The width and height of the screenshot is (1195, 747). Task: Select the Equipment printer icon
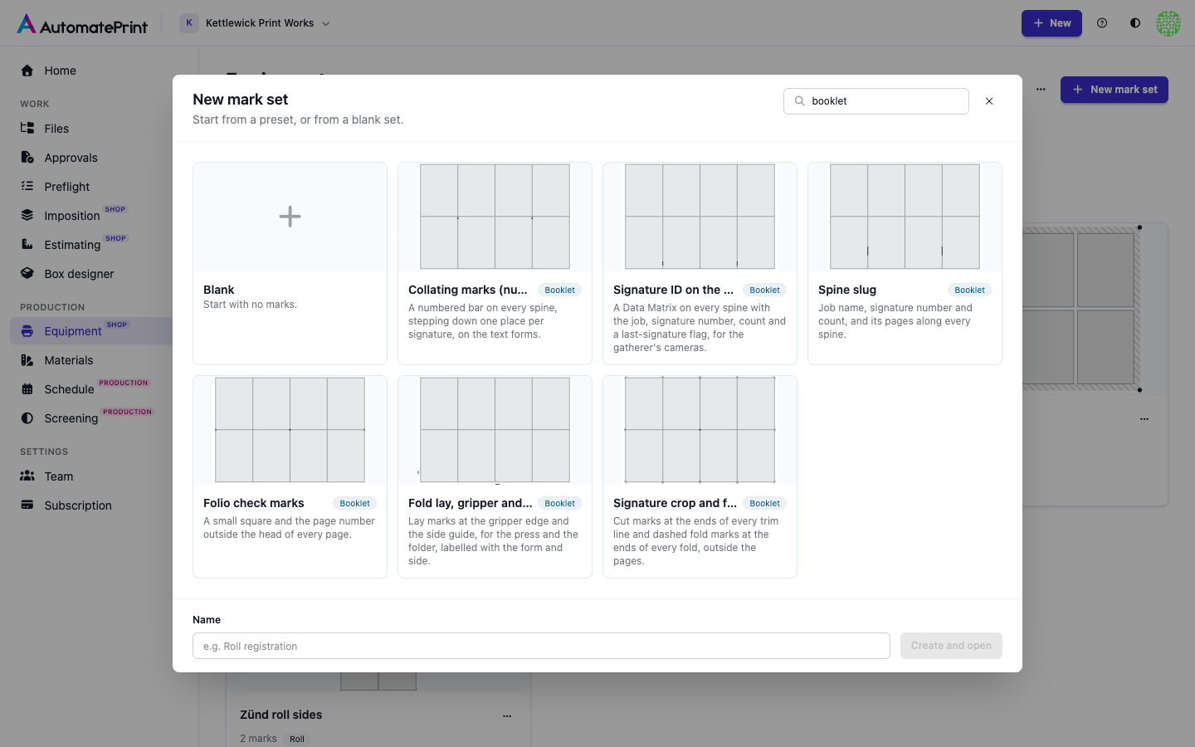[x=27, y=331]
